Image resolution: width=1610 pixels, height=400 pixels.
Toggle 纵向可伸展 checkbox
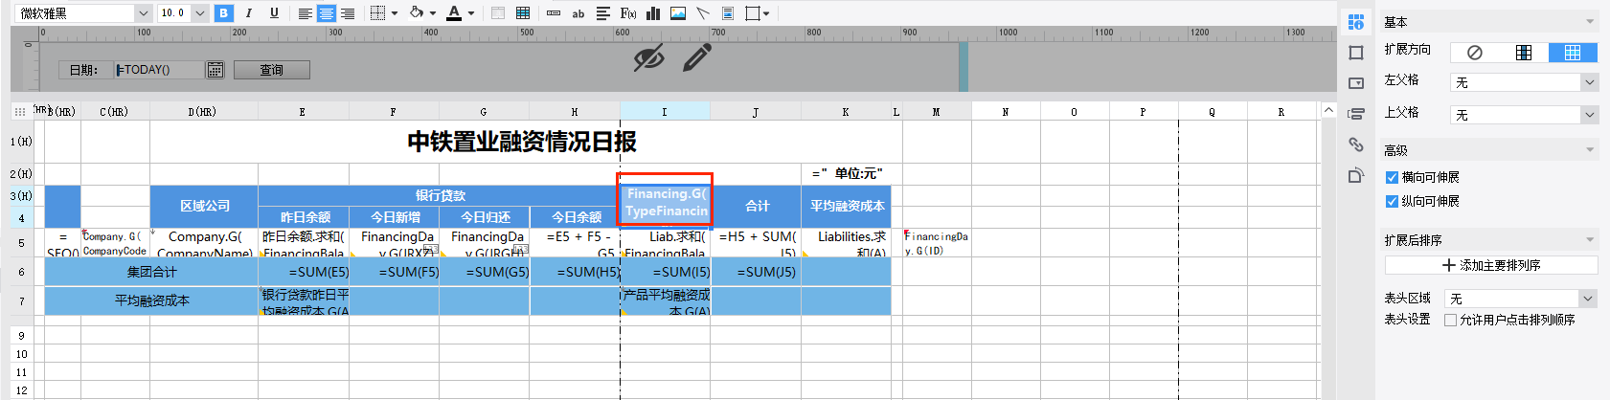click(x=1392, y=201)
